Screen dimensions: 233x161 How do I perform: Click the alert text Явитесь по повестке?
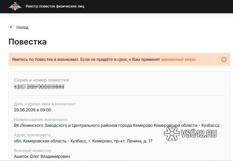coord(86,59)
